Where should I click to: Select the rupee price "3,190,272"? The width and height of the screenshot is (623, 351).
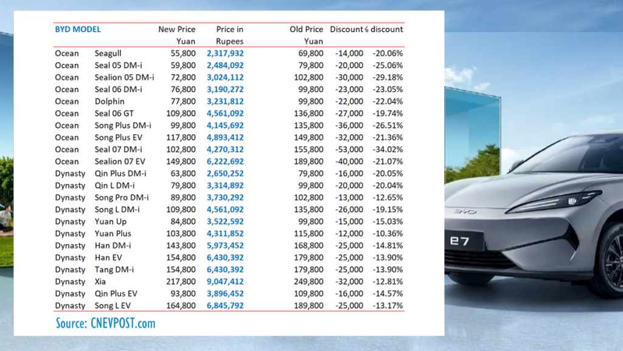pyautogui.click(x=225, y=89)
